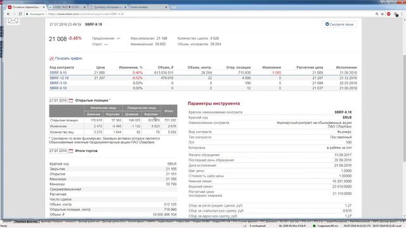Close the USD tab

pyautogui.click(x=84, y=7)
